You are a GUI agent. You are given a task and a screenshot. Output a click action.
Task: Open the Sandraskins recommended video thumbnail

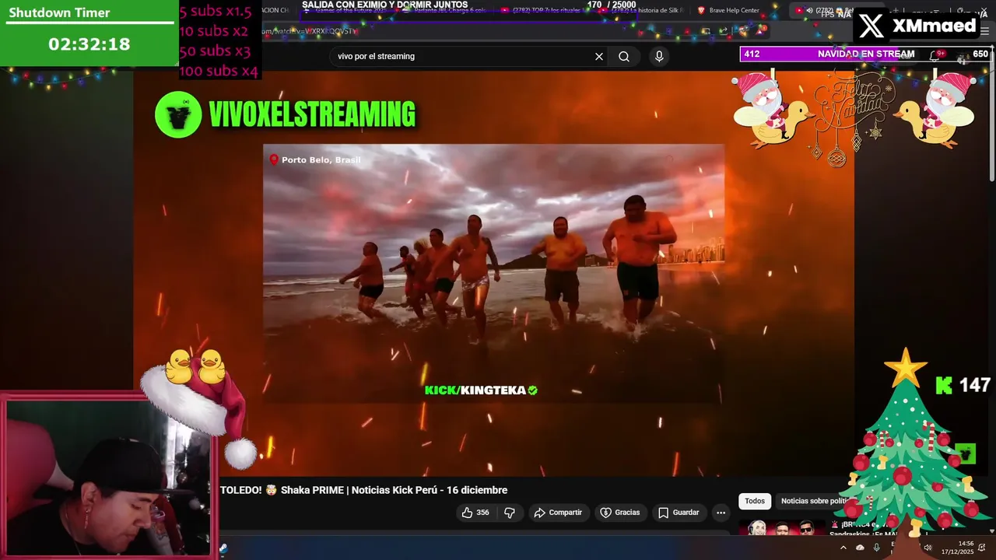781,528
